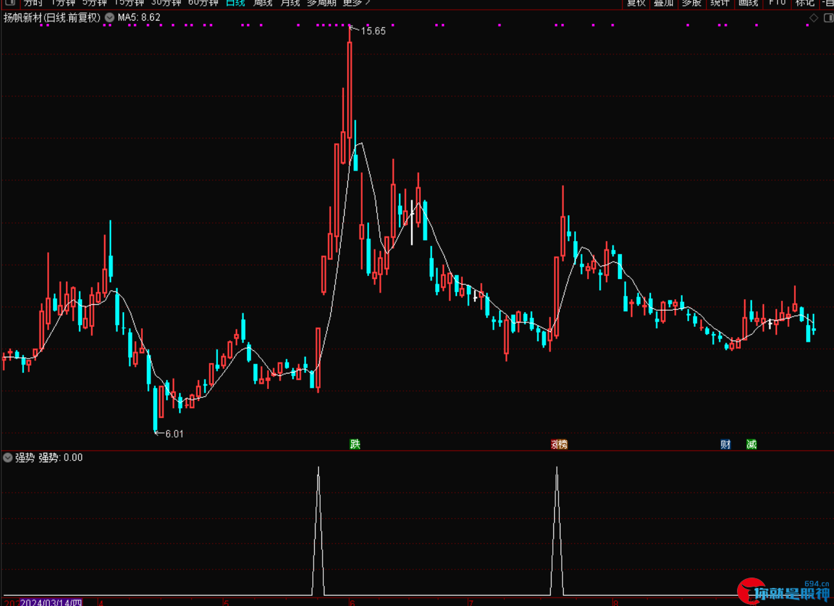Click the tallest red candle at 15.65 peak
The image size is (834, 606).
[x=350, y=90]
